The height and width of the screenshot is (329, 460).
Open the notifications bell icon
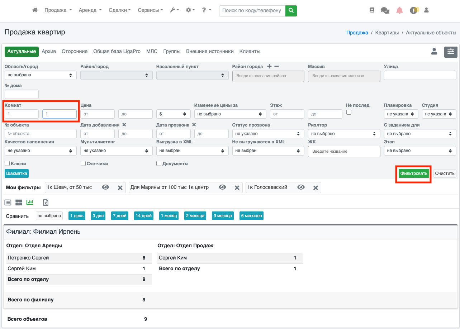coord(399,10)
